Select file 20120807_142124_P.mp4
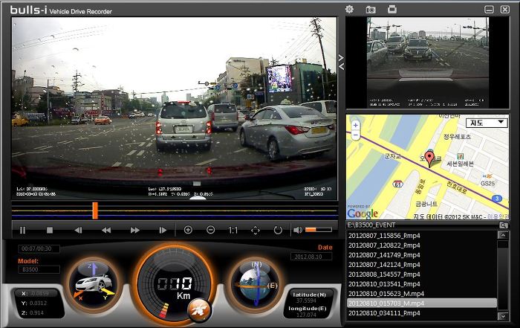 click(x=421, y=265)
